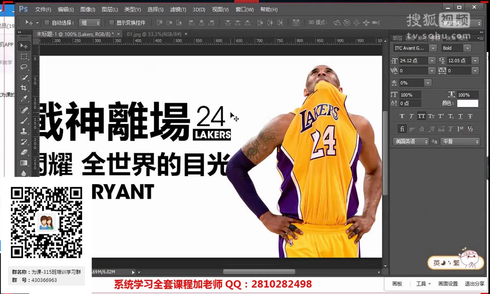Toggle strikethrough text style

(x=470, y=116)
